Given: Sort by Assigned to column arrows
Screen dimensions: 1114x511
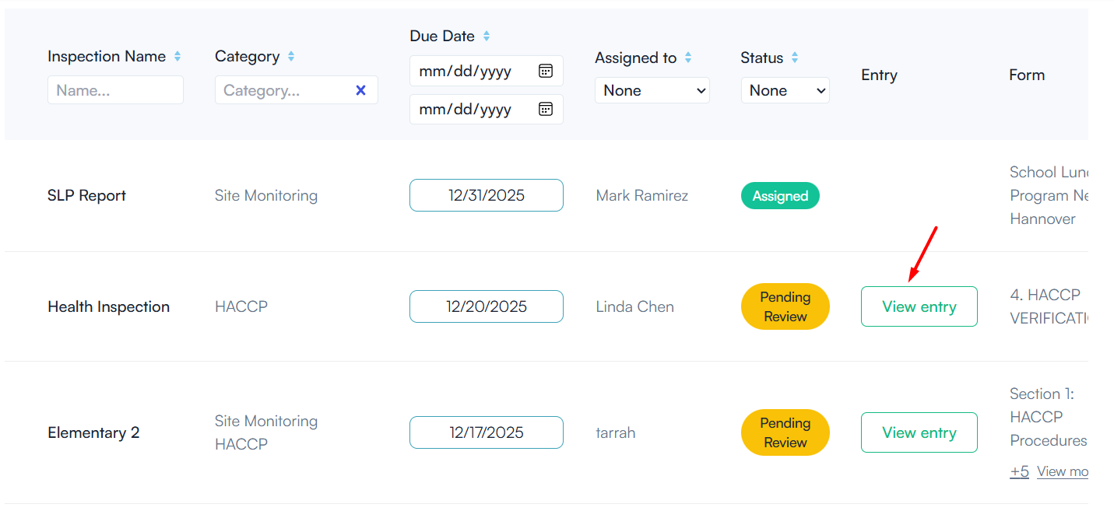Looking at the screenshot, I should (x=688, y=58).
